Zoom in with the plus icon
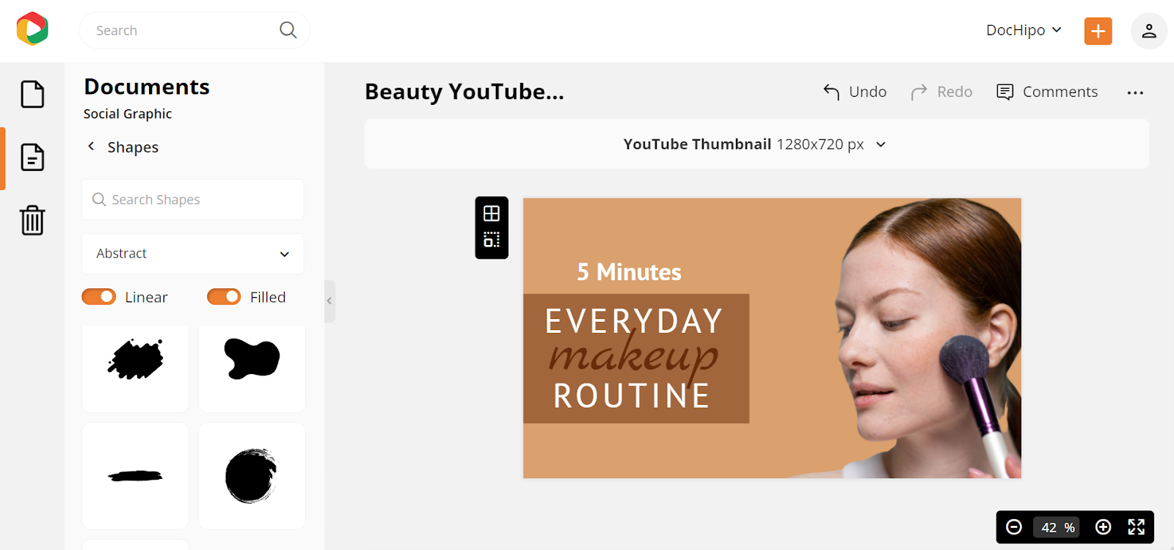This screenshot has width=1174, height=550. click(1103, 527)
